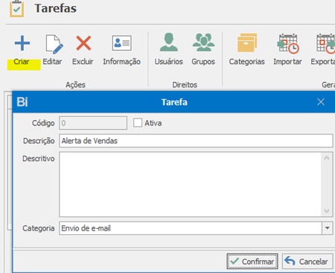Select the Excluir red X icon

83,43
